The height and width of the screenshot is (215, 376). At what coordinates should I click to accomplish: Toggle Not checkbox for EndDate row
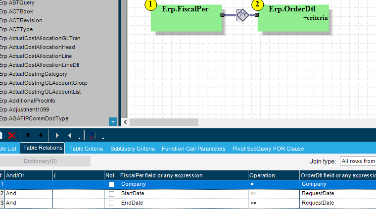111,203
